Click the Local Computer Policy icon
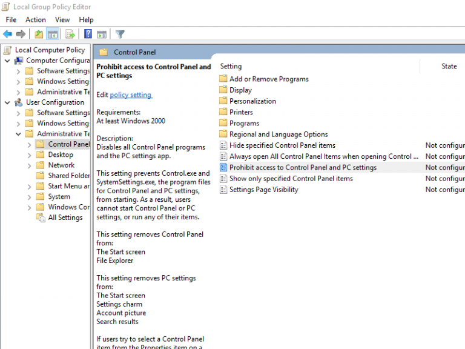This screenshot has width=465, height=349. click(8, 50)
